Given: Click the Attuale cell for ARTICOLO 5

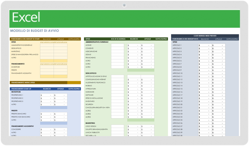Looking at the screenshot, I should 218,58.
